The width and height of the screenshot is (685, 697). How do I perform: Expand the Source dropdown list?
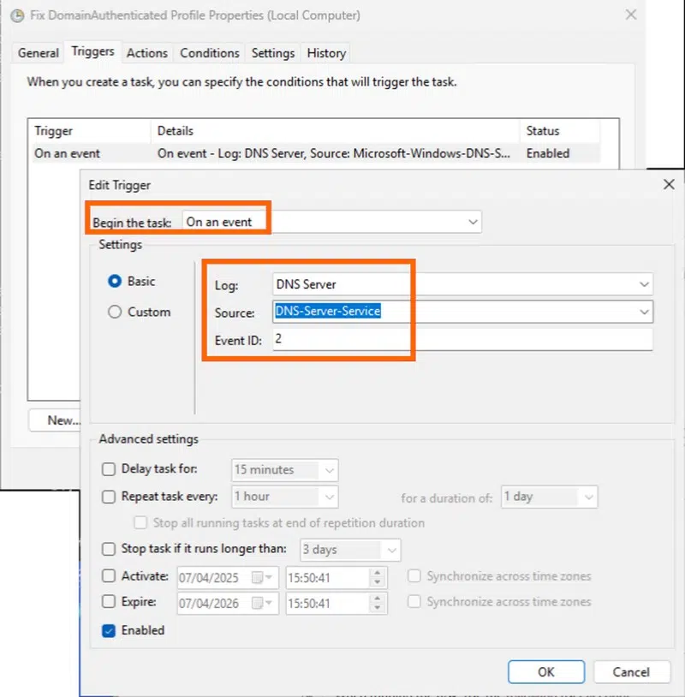[x=644, y=312]
